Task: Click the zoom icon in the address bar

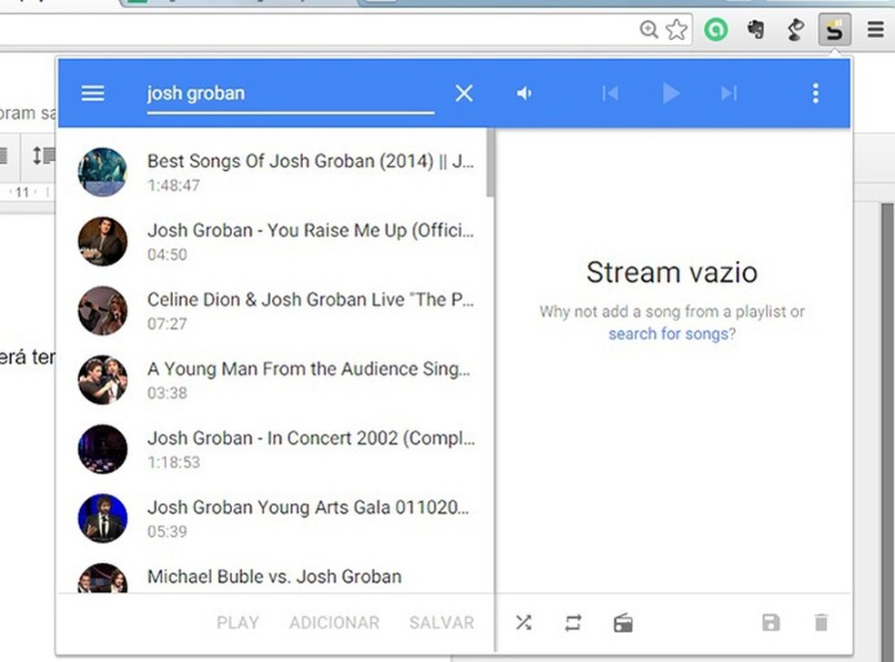Action: point(649,29)
